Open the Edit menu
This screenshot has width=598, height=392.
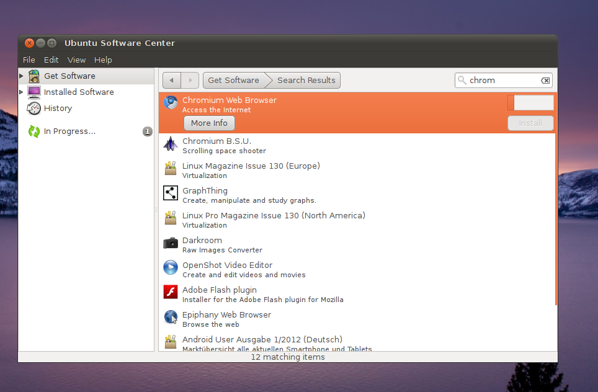click(51, 60)
